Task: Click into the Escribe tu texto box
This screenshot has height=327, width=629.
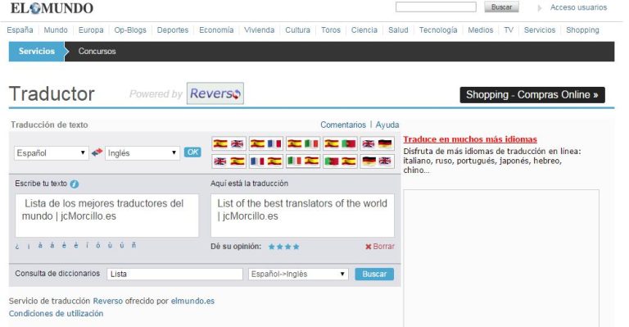Action: click(x=106, y=216)
